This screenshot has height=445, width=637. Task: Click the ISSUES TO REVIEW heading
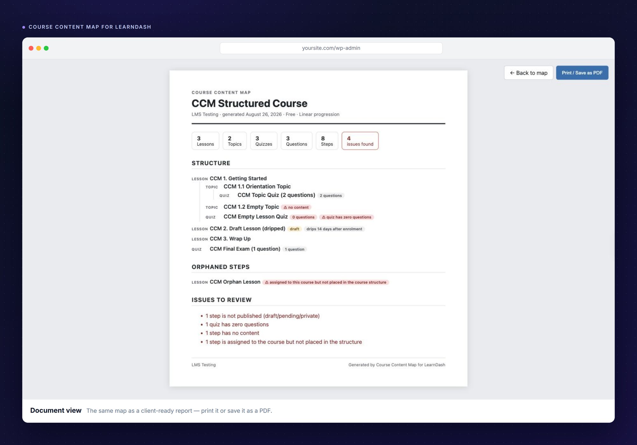[x=221, y=300]
